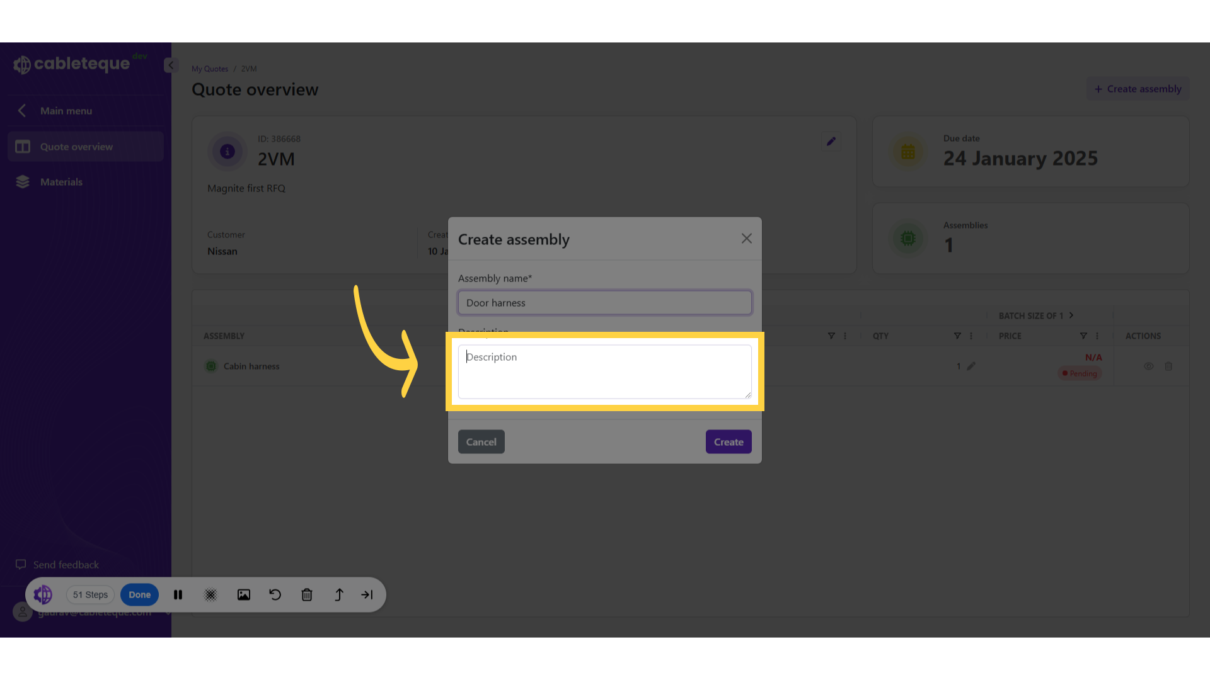Click the Assemblies puzzle icon

[x=907, y=238]
